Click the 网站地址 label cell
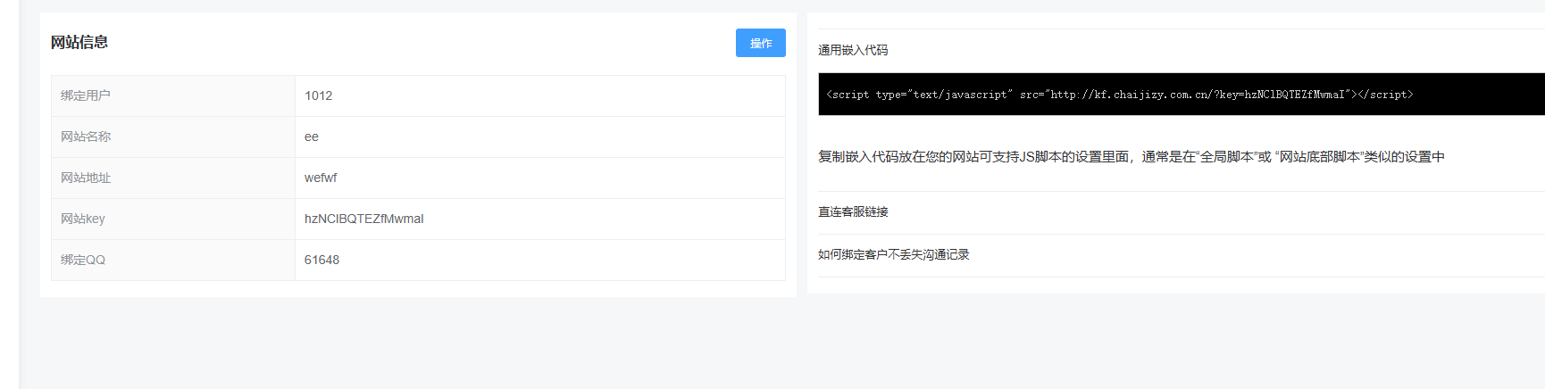Viewport: 1545px width, 389px height. point(173,178)
